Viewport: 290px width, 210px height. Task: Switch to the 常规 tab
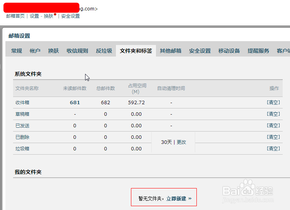(x=17, y=51)
